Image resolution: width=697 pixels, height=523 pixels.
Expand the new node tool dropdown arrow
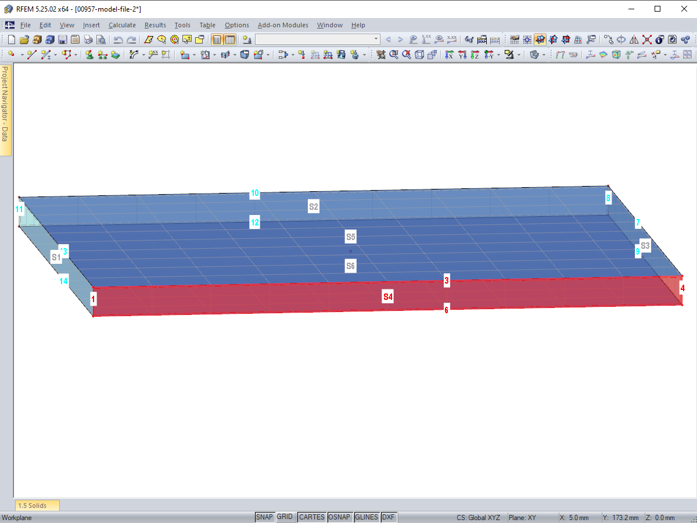(21, 54)
